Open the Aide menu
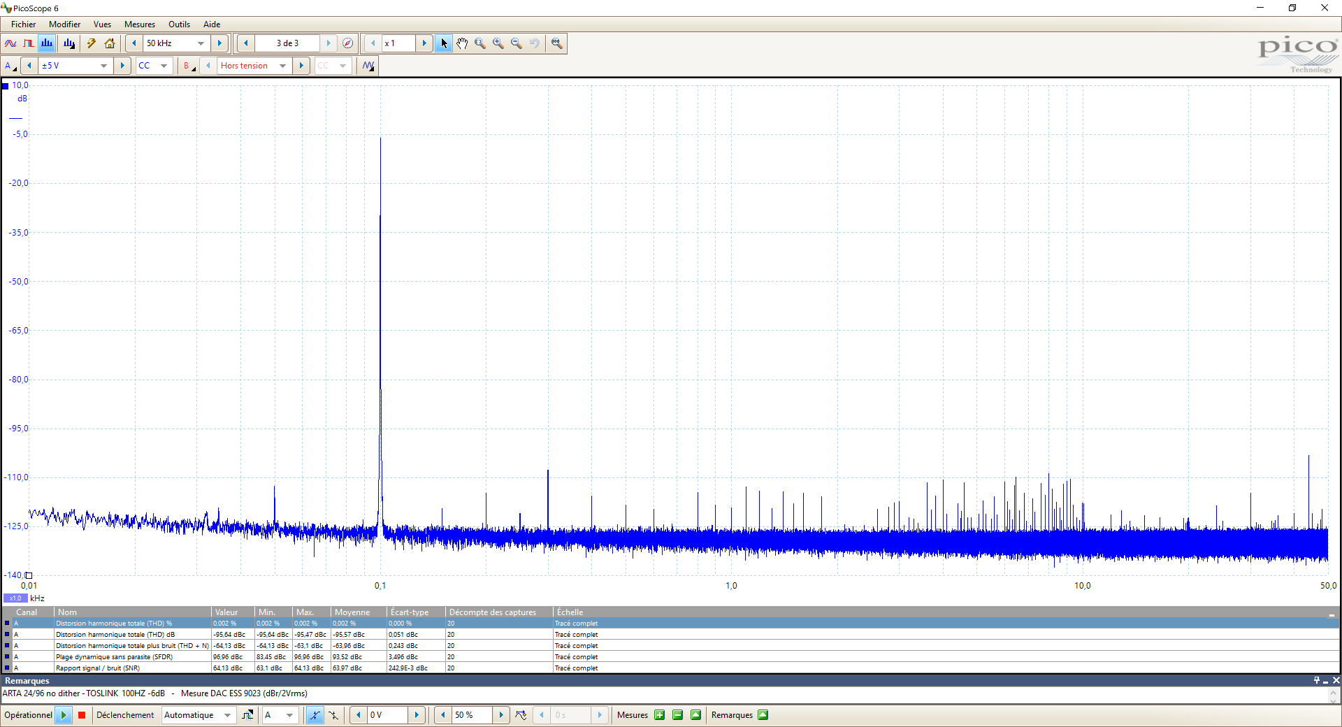Viewport: 1342px width, 727px height. click(x=212, y=24)
